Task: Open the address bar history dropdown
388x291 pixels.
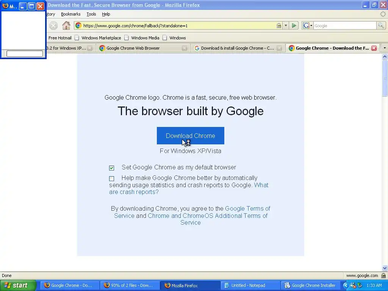Action: pyautogui.click(x=286, y=25)
